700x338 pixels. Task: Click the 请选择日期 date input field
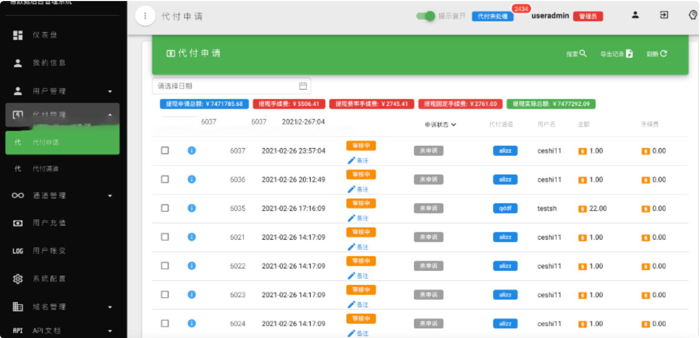pos(225,86)
